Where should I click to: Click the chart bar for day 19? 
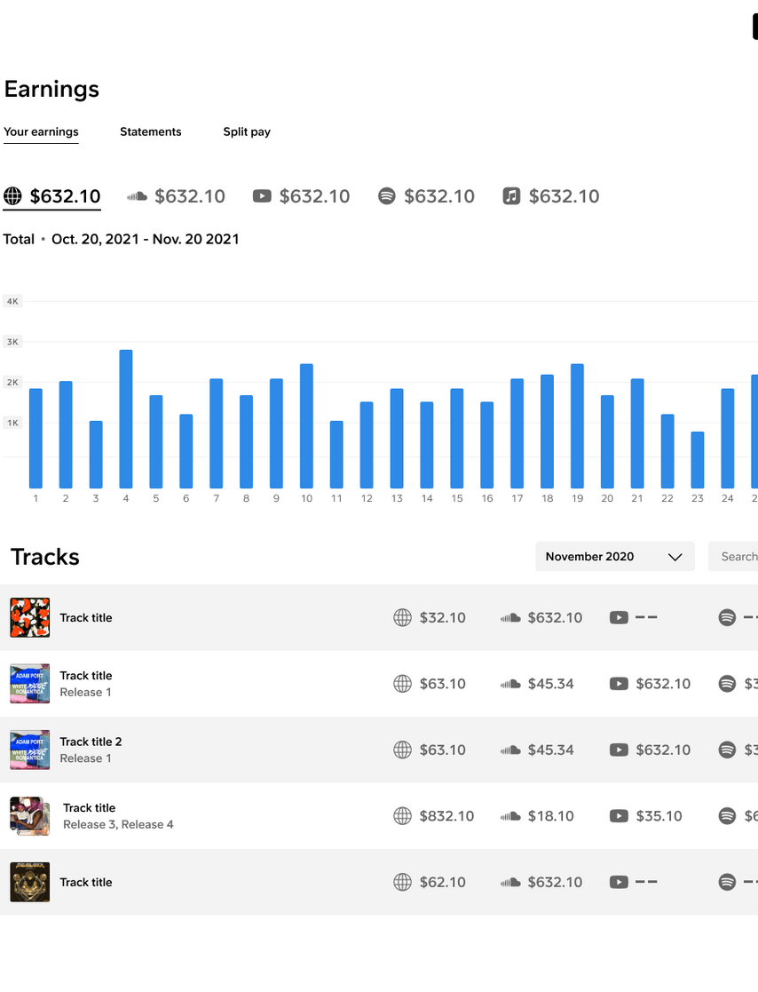pos(577,425)
